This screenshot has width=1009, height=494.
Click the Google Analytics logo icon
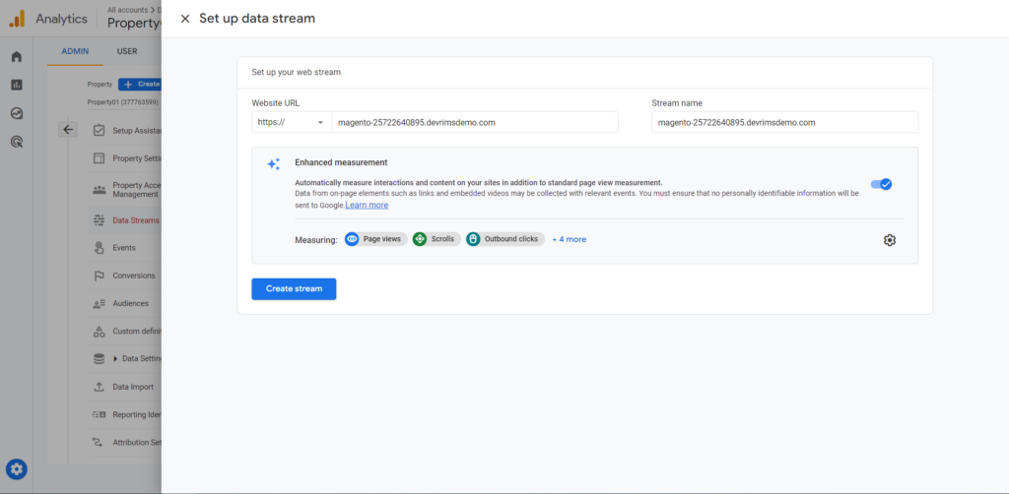point(17,20)
